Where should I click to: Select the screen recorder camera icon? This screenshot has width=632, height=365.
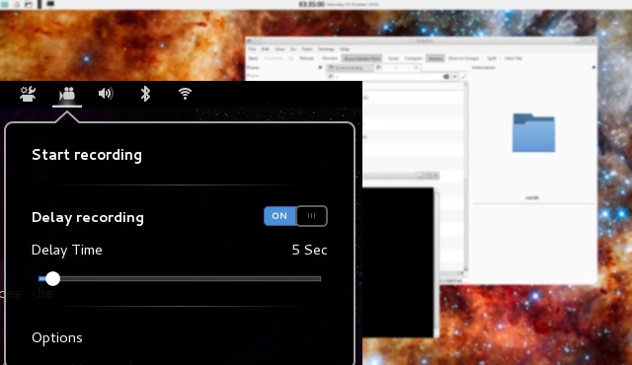[x=67, y=94]
